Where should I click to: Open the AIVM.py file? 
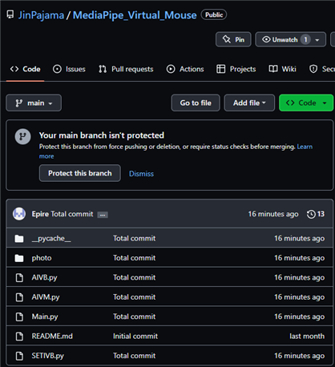point(46,297)
